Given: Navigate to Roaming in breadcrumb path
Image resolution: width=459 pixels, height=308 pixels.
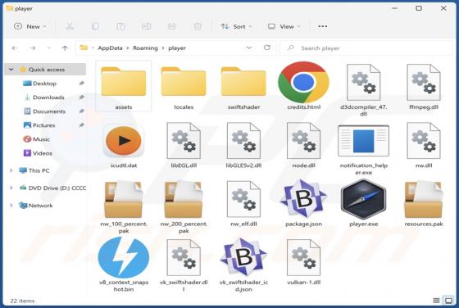Looking at the screenshot, I should point(145,48).
